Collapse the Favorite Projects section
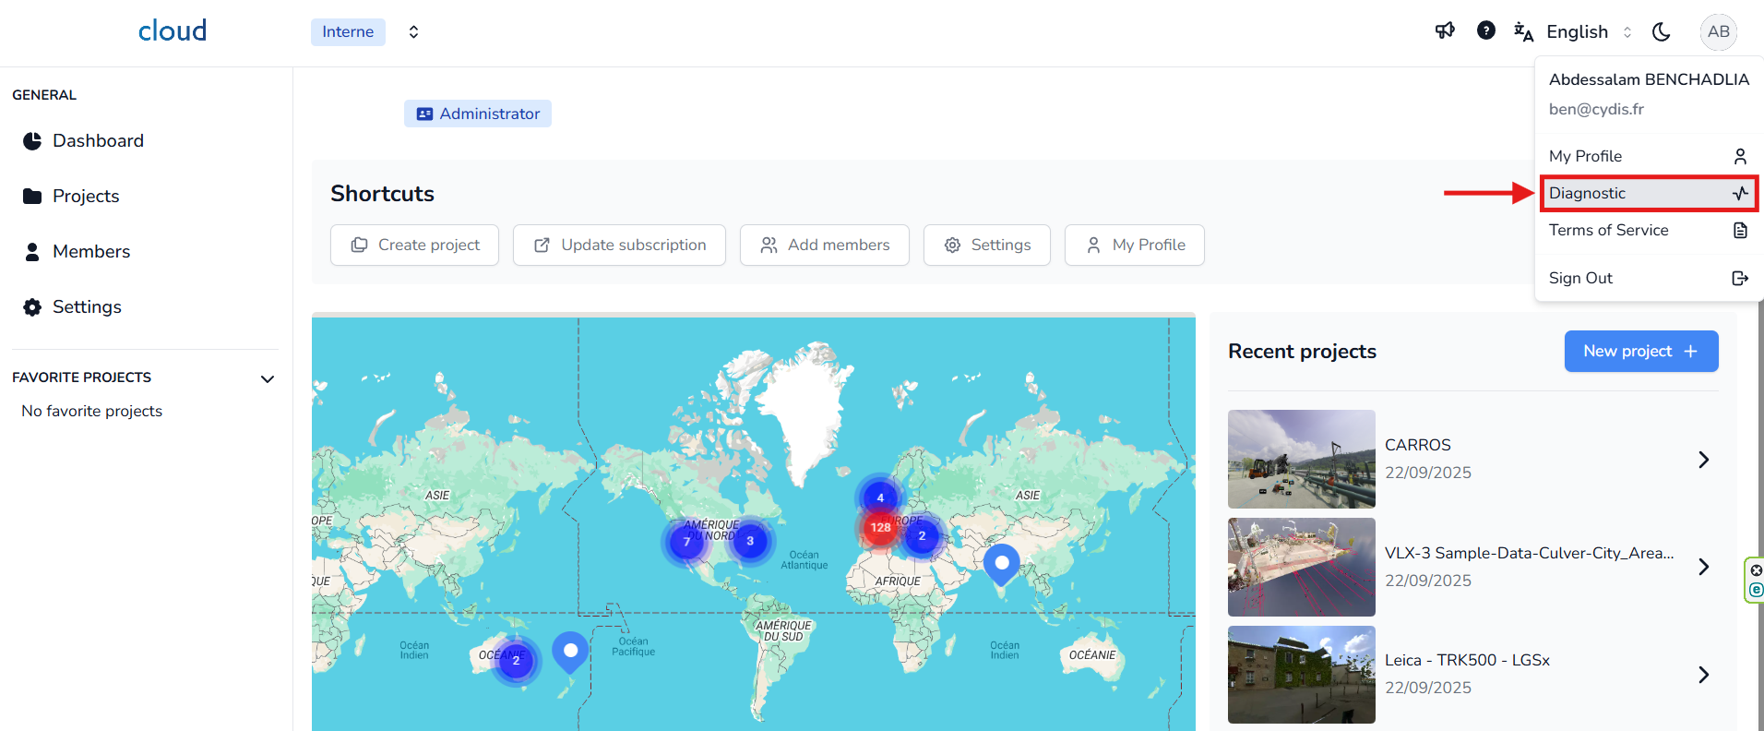Viewport: 1764px width, 731px height. tap(268, 378)
